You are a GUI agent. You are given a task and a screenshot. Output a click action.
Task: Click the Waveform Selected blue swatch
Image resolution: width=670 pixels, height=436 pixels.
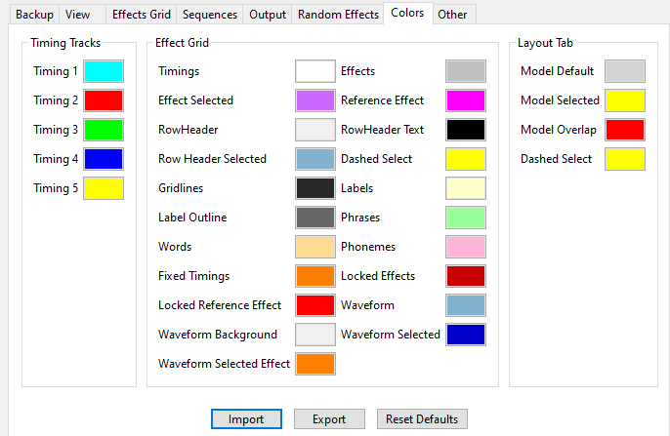pos(466,335)
